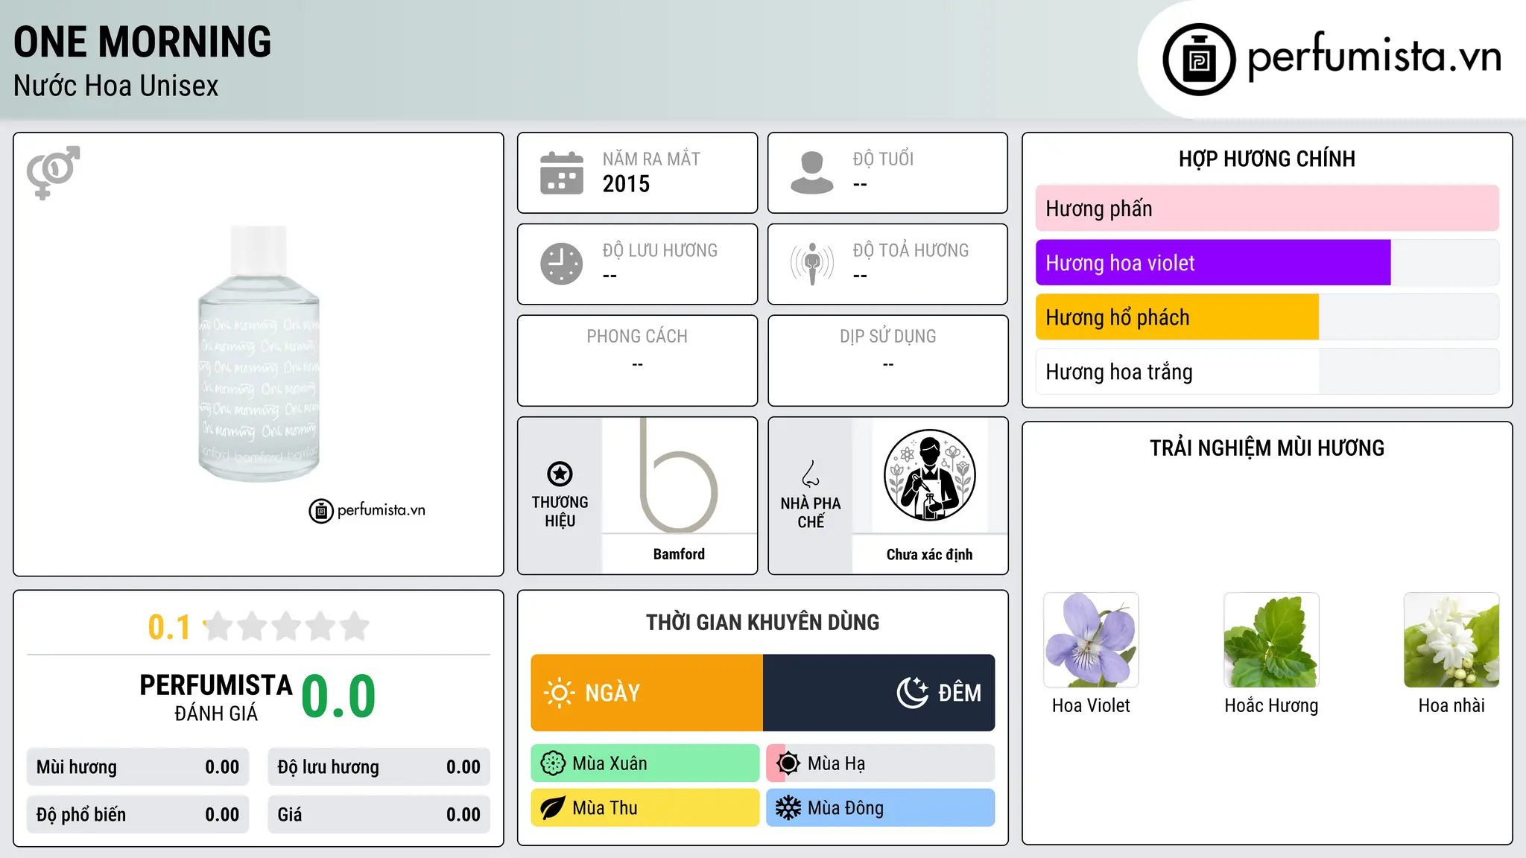This screenshot has width=1526, height=858.
Task: Click the unisex gender symbol icon
Action: 53,172
